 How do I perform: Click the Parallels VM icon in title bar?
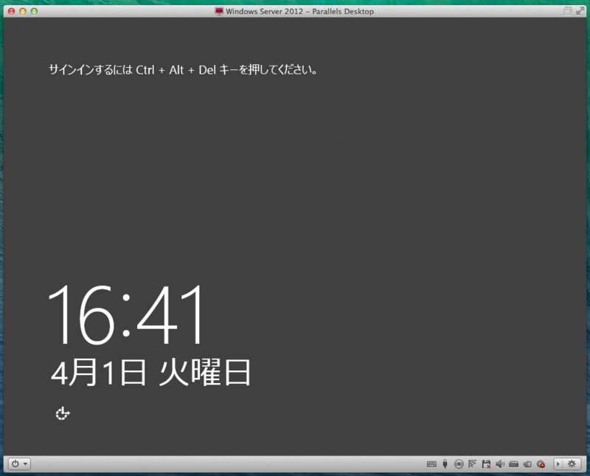coord(219,11)
